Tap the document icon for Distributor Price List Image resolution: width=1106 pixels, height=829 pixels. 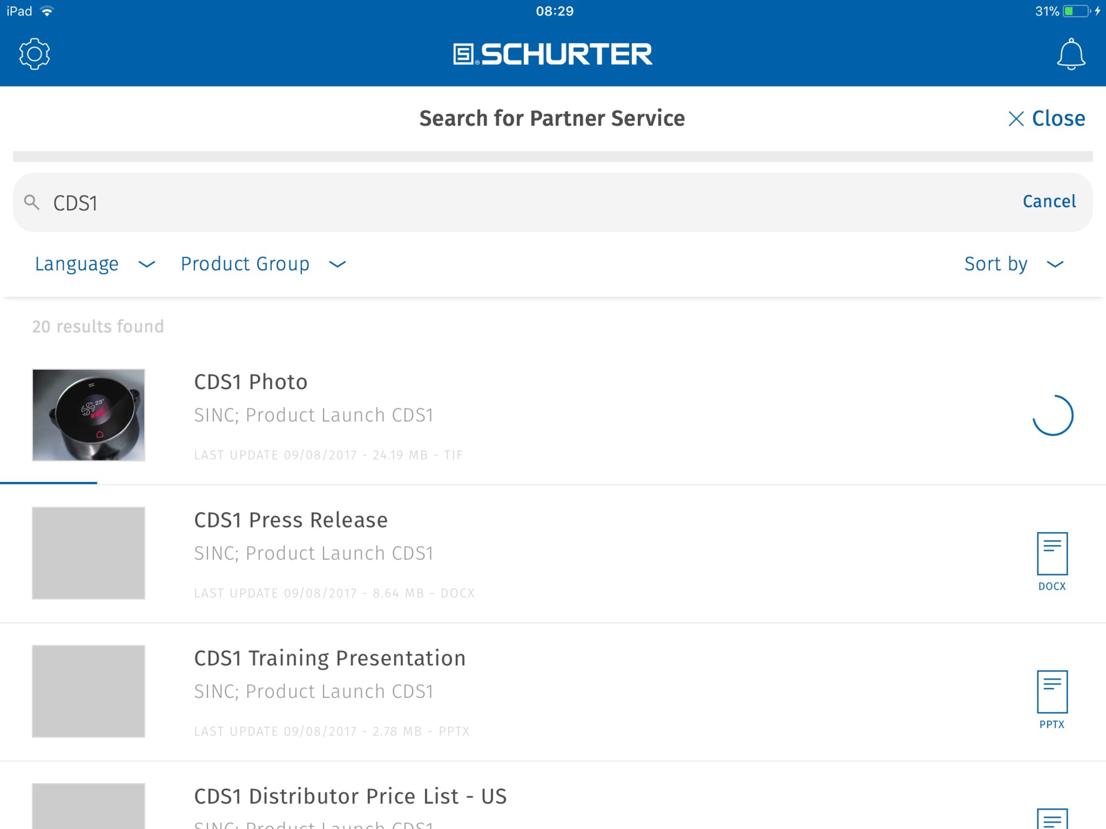1052,819
